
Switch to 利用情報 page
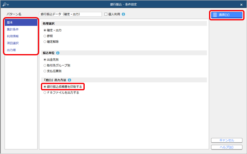coord(21,36)
